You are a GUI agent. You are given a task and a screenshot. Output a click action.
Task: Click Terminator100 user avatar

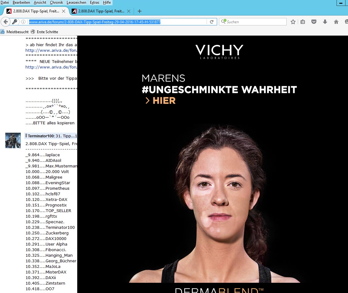pyautogui.click(x=13, y=140)
